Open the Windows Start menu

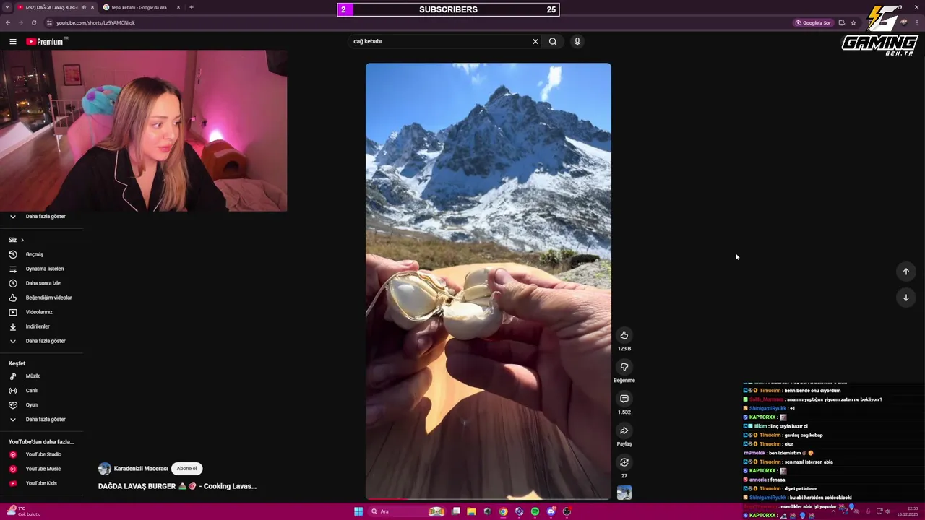[x=358, y=511]
